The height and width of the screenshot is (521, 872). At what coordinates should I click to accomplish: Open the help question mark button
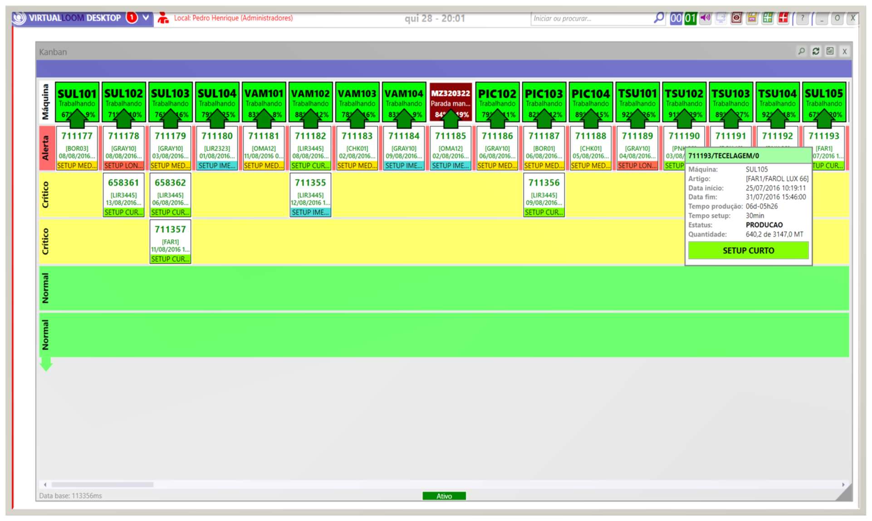802,18
